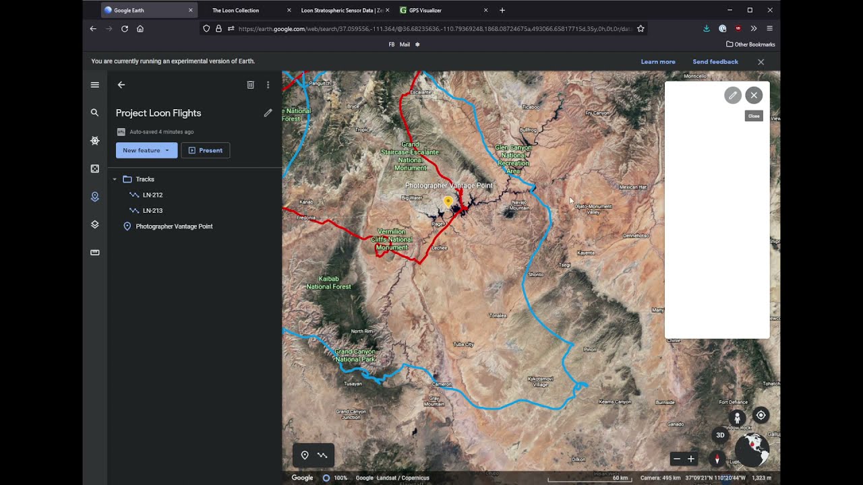Zoom in with plus button
Viewport: 863px width, 485px height.
point(691,459)
